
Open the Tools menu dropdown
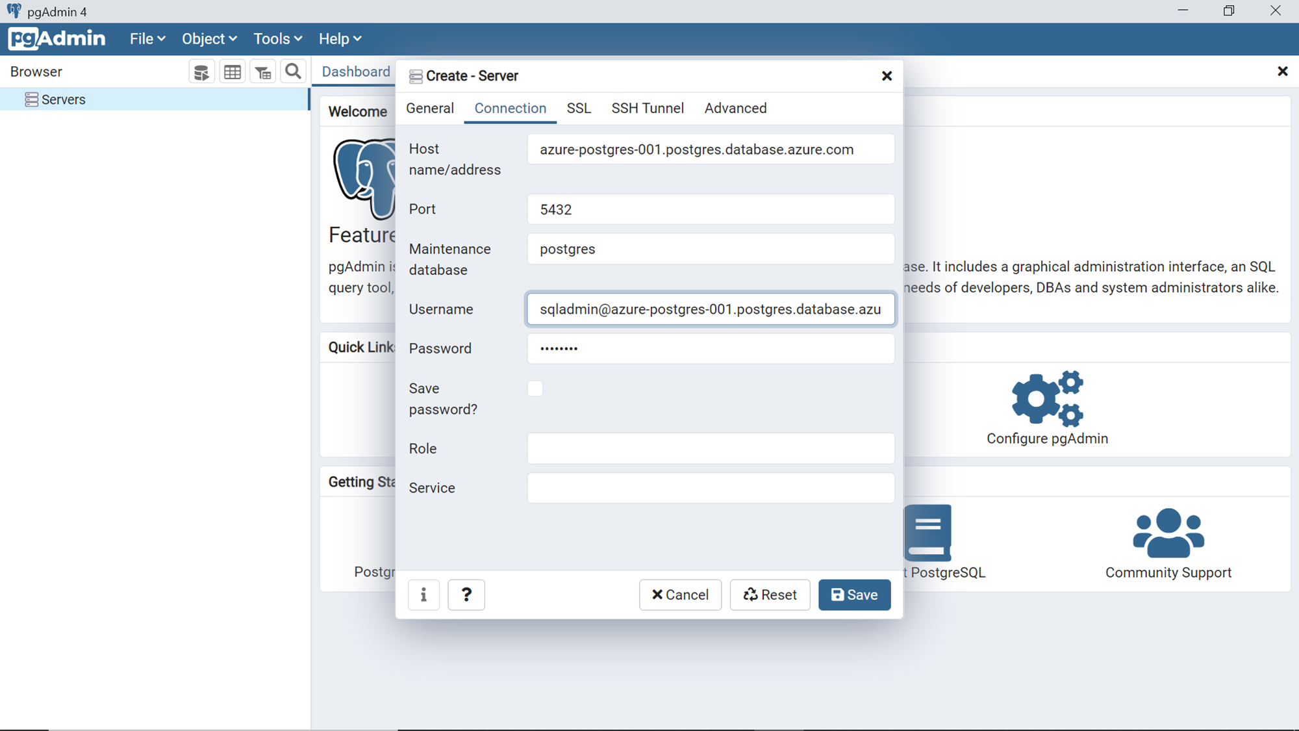click(x=277, y=39)
